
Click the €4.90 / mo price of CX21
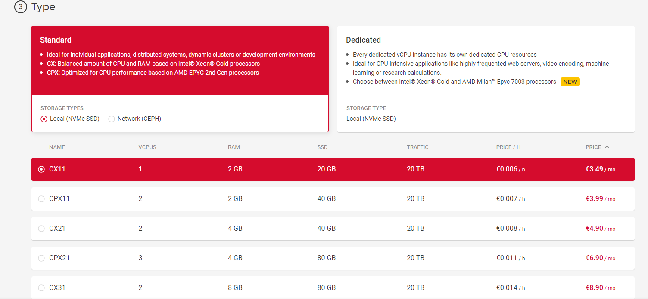tap(600, 229)
